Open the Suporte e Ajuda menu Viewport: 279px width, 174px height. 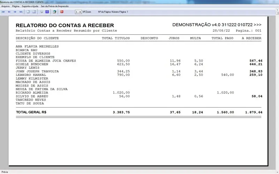tap(30, 6)
